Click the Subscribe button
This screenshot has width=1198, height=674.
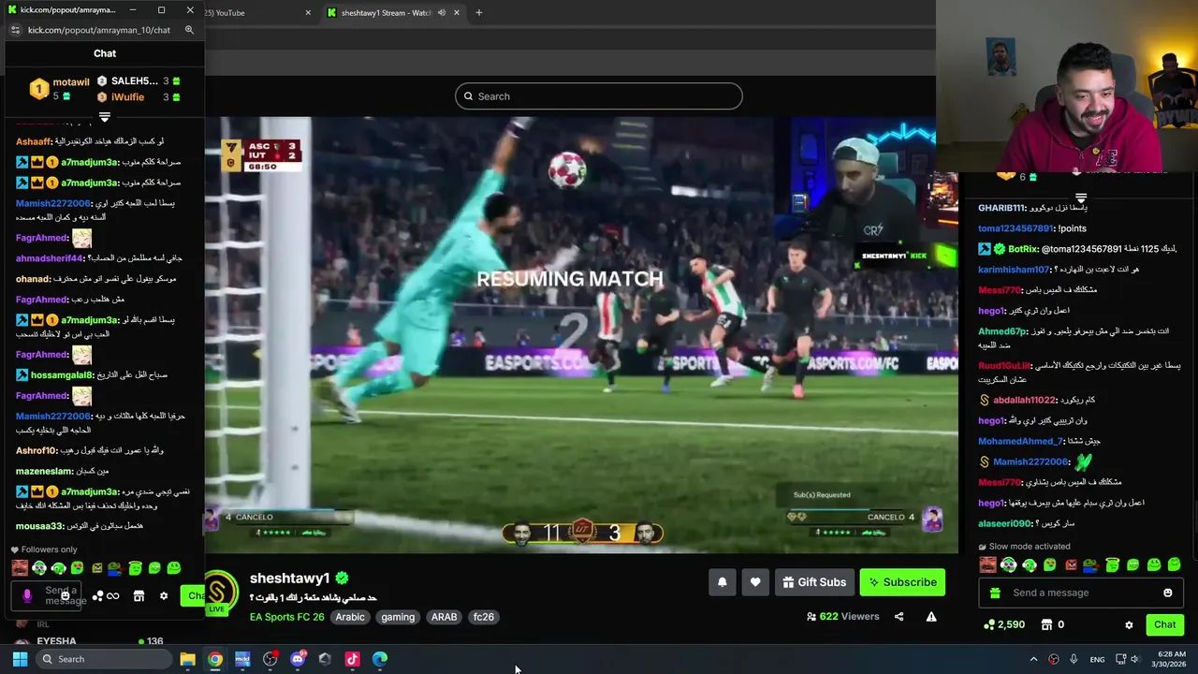point(902,582)
